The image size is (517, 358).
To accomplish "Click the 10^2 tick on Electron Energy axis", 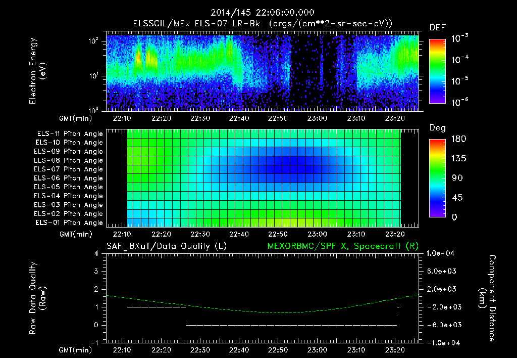I will (x=93, y=40).
